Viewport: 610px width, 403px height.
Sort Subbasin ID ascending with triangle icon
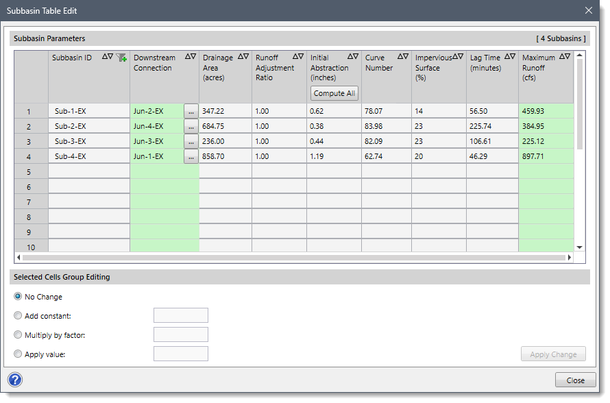(104, 58)
